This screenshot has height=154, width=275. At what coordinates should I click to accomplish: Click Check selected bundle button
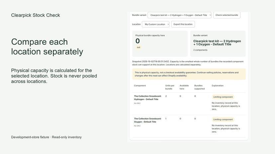tap(227, 15)
